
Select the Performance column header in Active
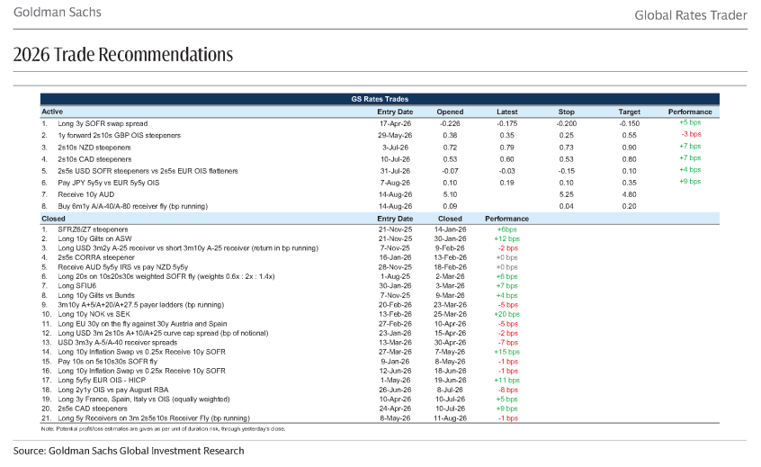point(690,112)
